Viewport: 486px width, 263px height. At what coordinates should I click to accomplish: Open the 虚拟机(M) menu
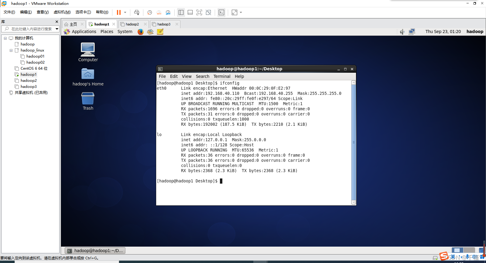tap(62, 12)
